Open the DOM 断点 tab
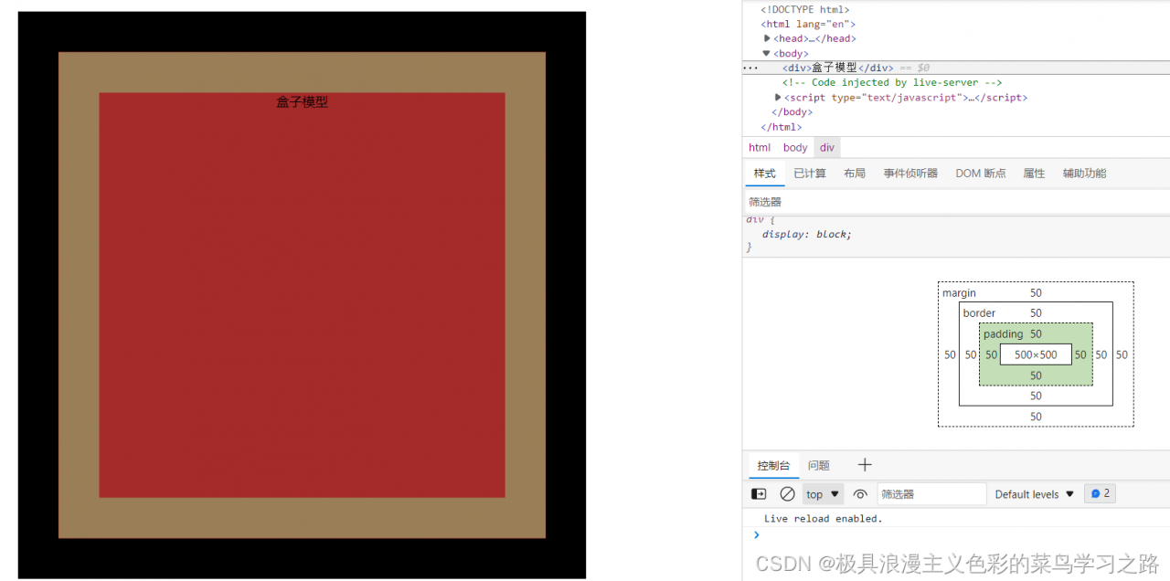The height and width of the screenshot is (581, 1170). pyautogui.click(x=981, y=173)
